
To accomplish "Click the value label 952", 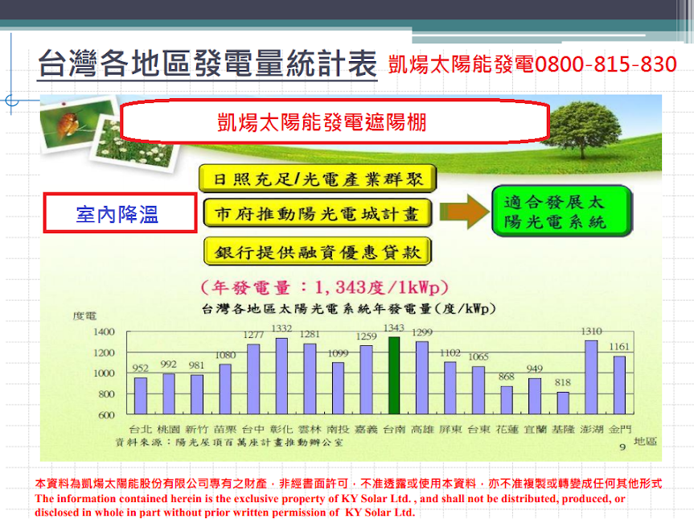I will [140, 368].
